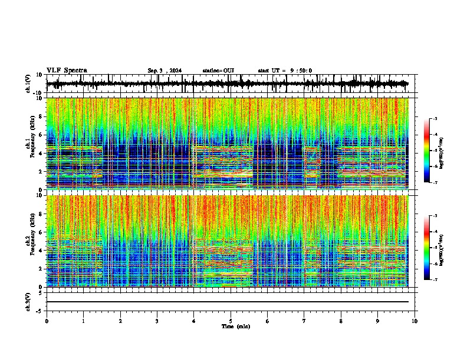Click time axis tick label "5"
Image resolution: width=467 pixels, height=360 pixels.
231,321
